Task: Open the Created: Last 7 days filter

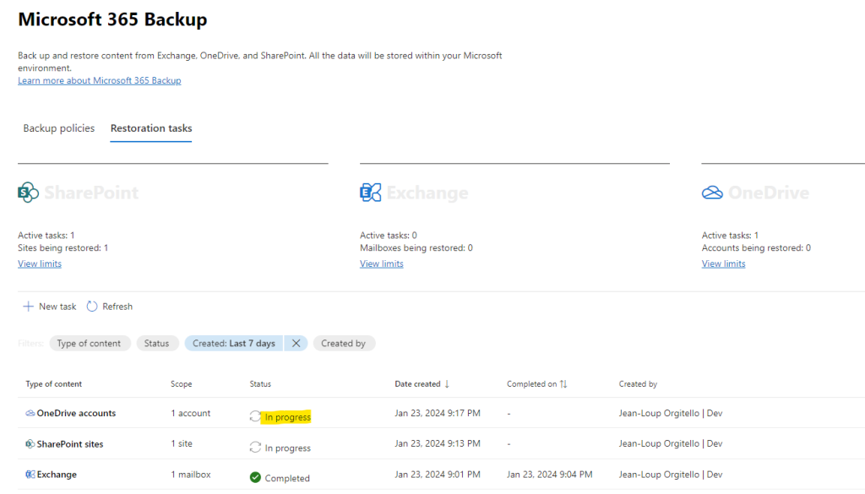Action: 234,343
